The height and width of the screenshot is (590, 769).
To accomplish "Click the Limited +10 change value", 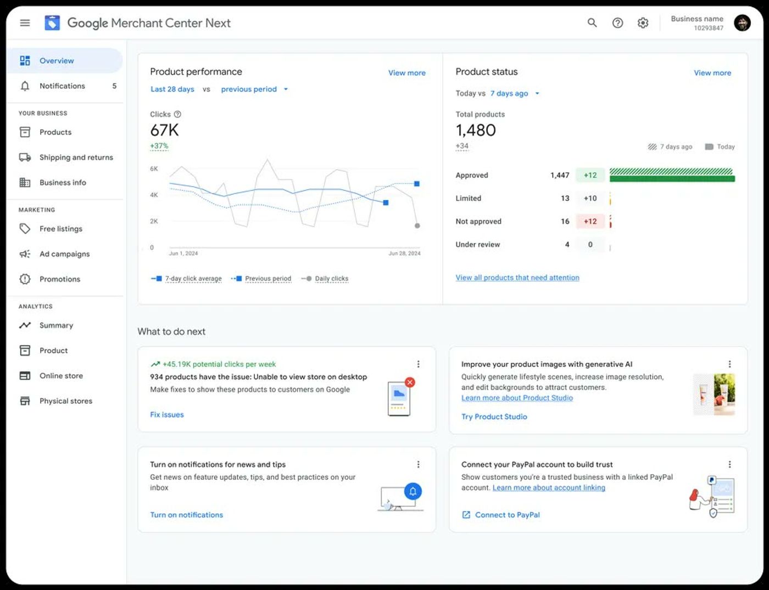I will click(590, 198).
